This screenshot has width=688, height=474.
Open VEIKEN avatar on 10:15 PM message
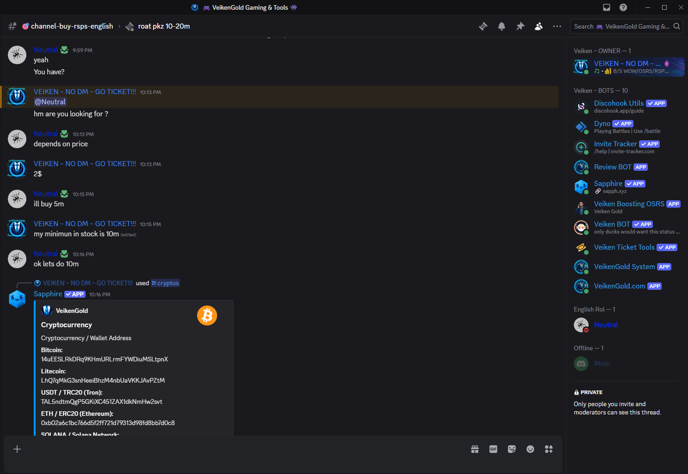[17, 229]
